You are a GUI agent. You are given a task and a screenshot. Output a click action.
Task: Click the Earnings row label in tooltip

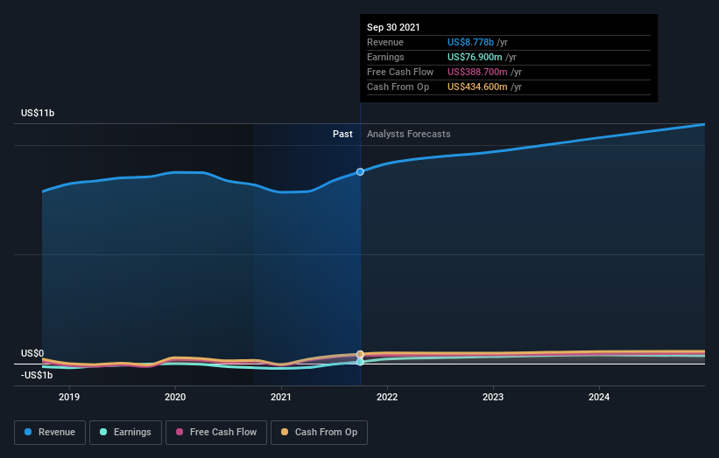point(385,57)
